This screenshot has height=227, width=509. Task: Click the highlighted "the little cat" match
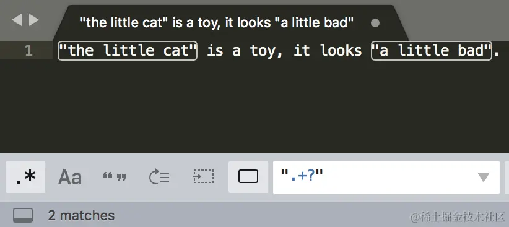128,51
